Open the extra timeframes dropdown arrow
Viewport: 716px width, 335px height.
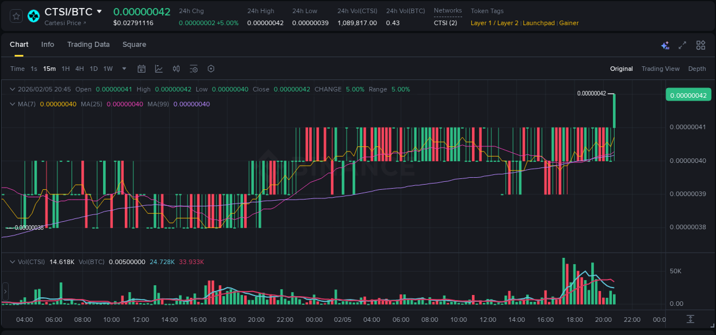coord(123,69)
